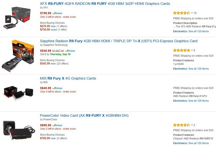The image size is (216, 149).
Task: Click the star rating of PowerColor card
Action: [x=181, y=125]
